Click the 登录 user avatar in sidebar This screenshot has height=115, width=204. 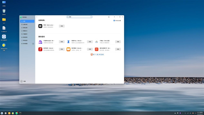pos(22,81)
